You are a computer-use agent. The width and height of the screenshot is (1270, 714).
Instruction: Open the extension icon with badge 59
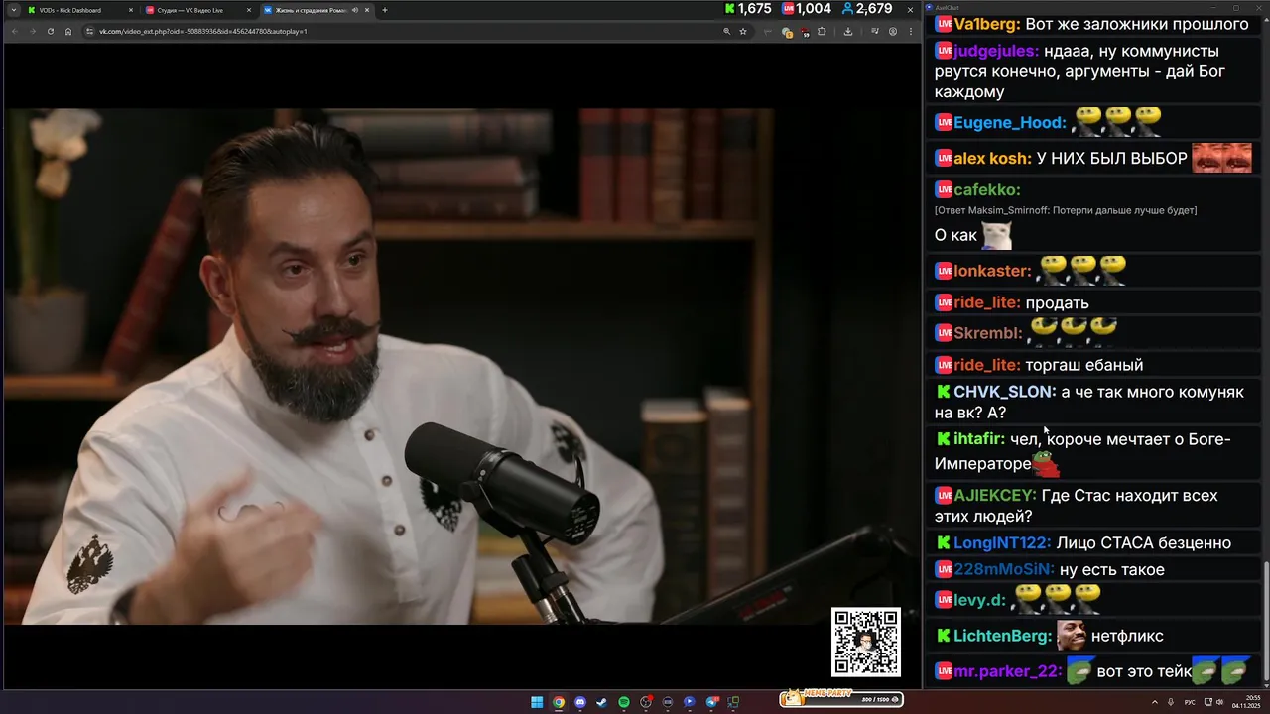point(805,32)
